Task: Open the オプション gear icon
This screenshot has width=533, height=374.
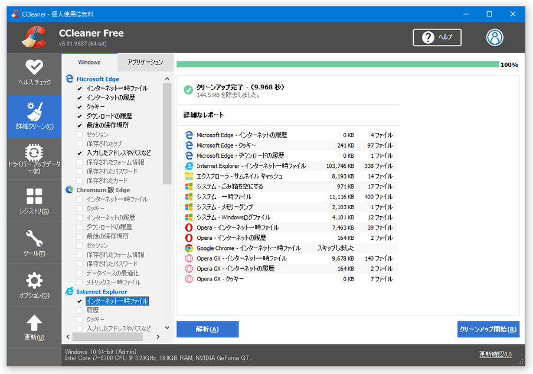Action: (34, 281)
